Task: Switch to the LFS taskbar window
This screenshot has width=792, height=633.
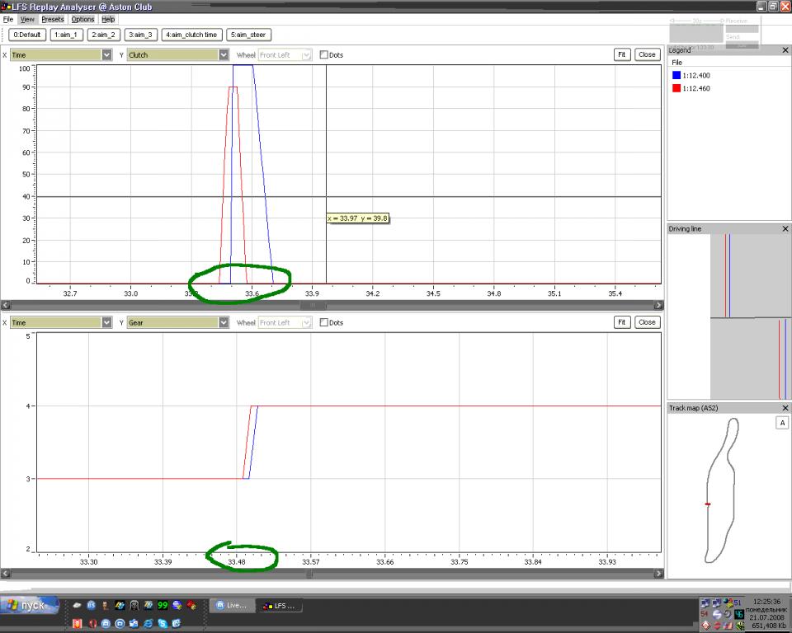Action: (x=280, y=605)
